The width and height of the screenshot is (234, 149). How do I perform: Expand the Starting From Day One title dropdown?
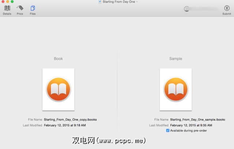pyautogui.click(x=137, y=1)
